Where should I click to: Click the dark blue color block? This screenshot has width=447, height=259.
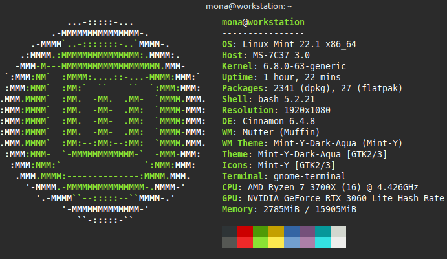pos(292,232)
